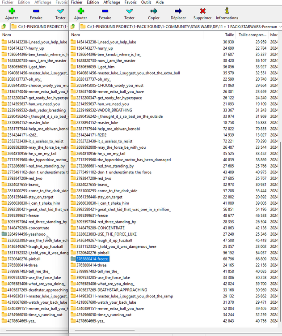This screenshot has height=336, width=282.
Task: Open the Aide menu
Action: point(160,2)
